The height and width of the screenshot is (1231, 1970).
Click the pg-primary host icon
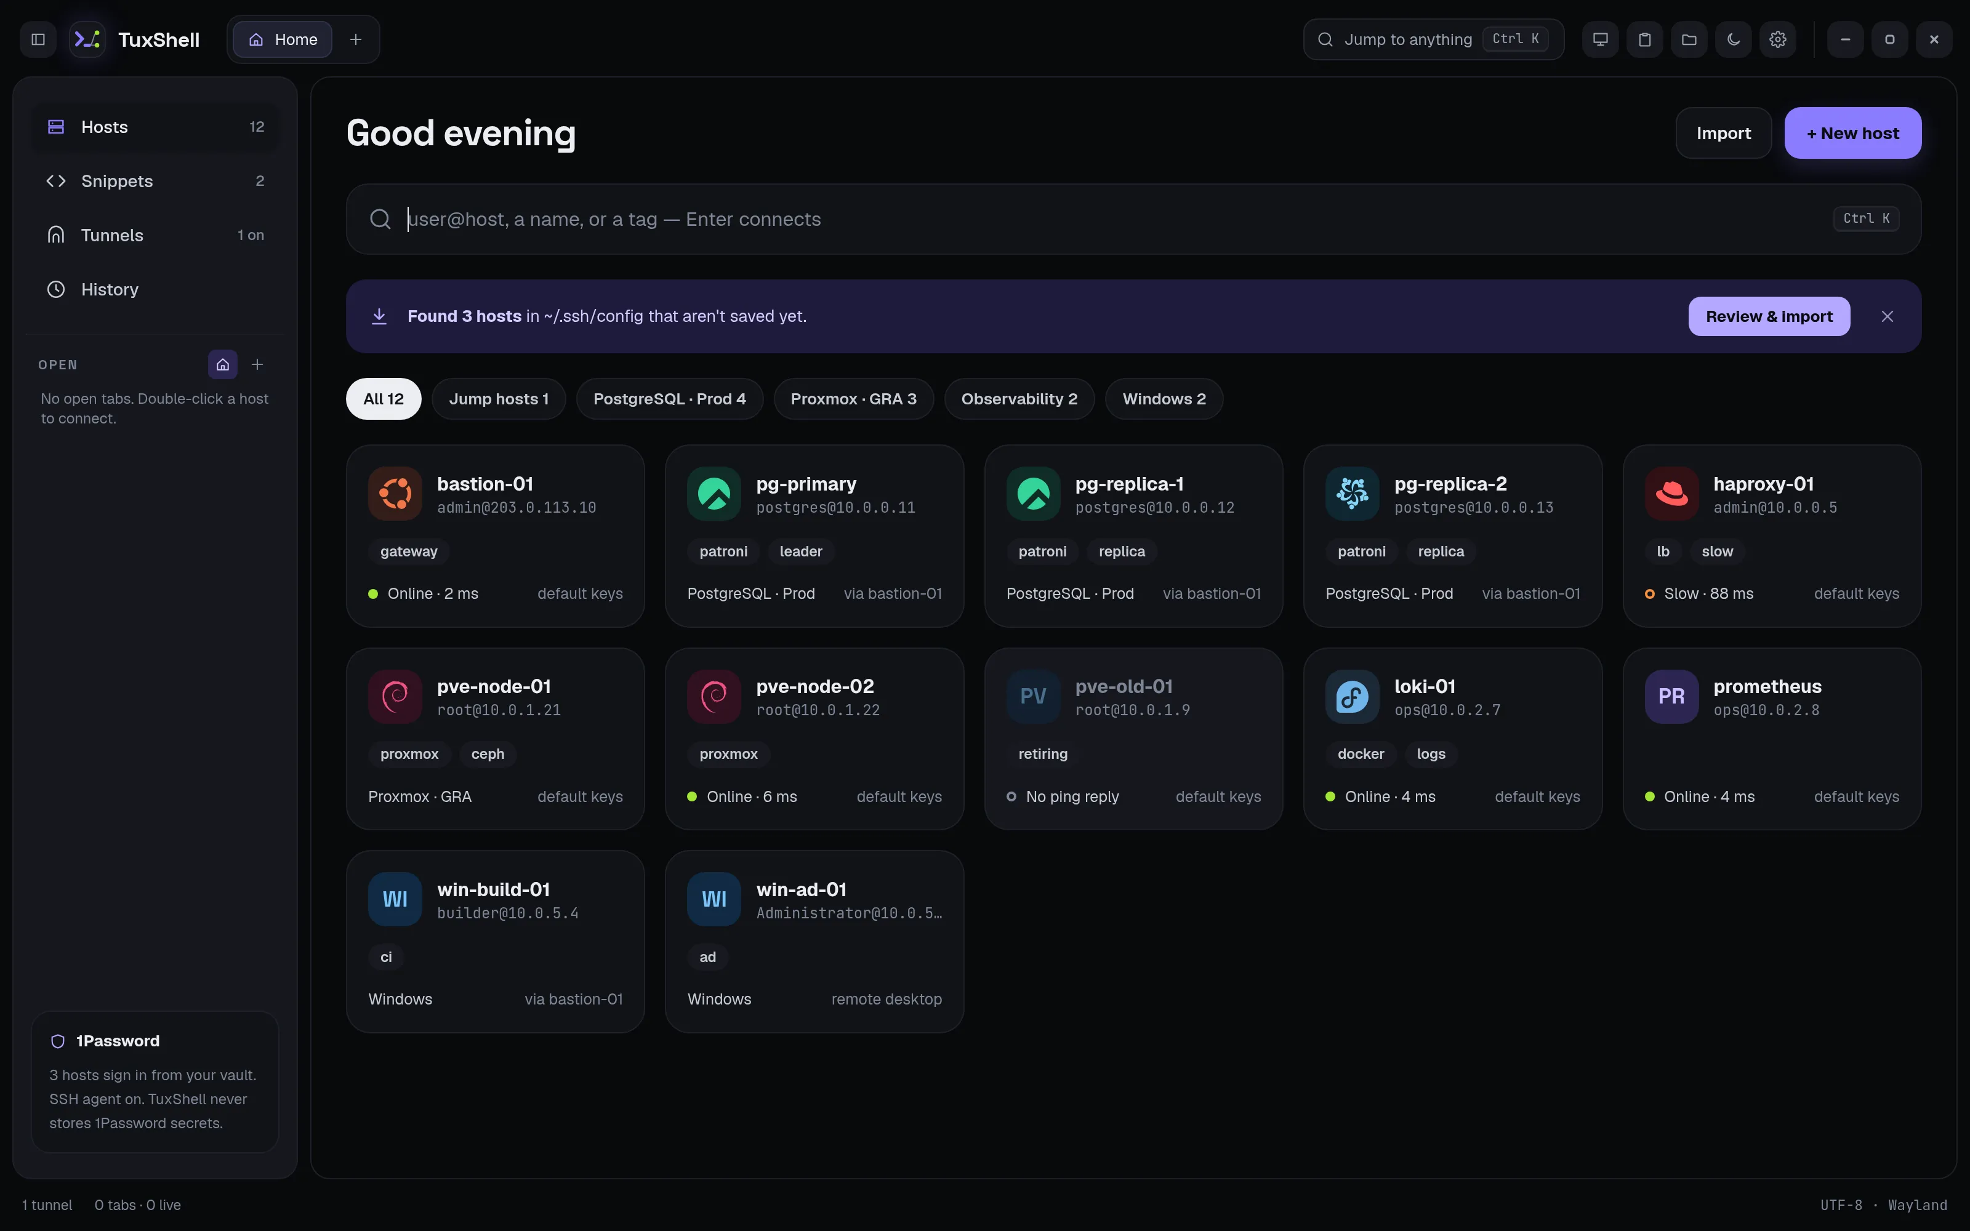[714, 494]
